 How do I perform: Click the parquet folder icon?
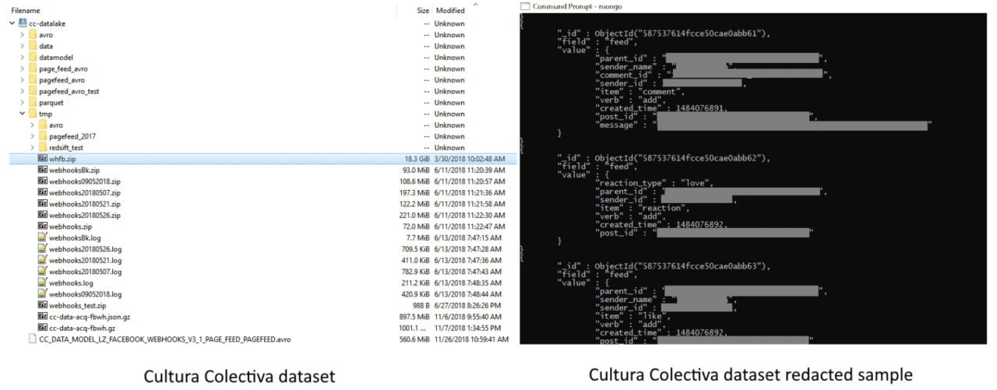pyautogui.click(x=32, y=102)
